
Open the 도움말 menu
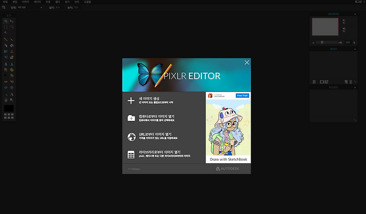point(87,2)
